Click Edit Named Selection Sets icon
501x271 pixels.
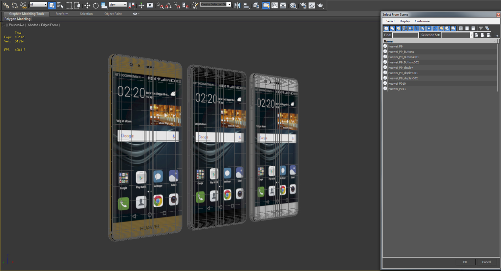pos(195,5)
